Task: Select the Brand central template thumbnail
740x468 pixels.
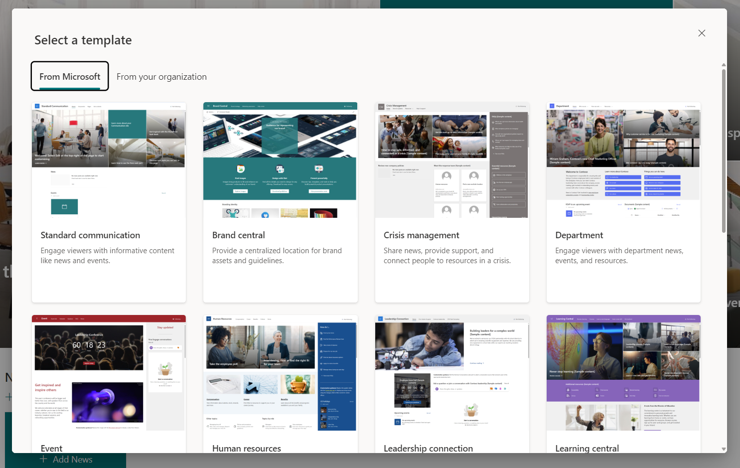Action: 280,159
